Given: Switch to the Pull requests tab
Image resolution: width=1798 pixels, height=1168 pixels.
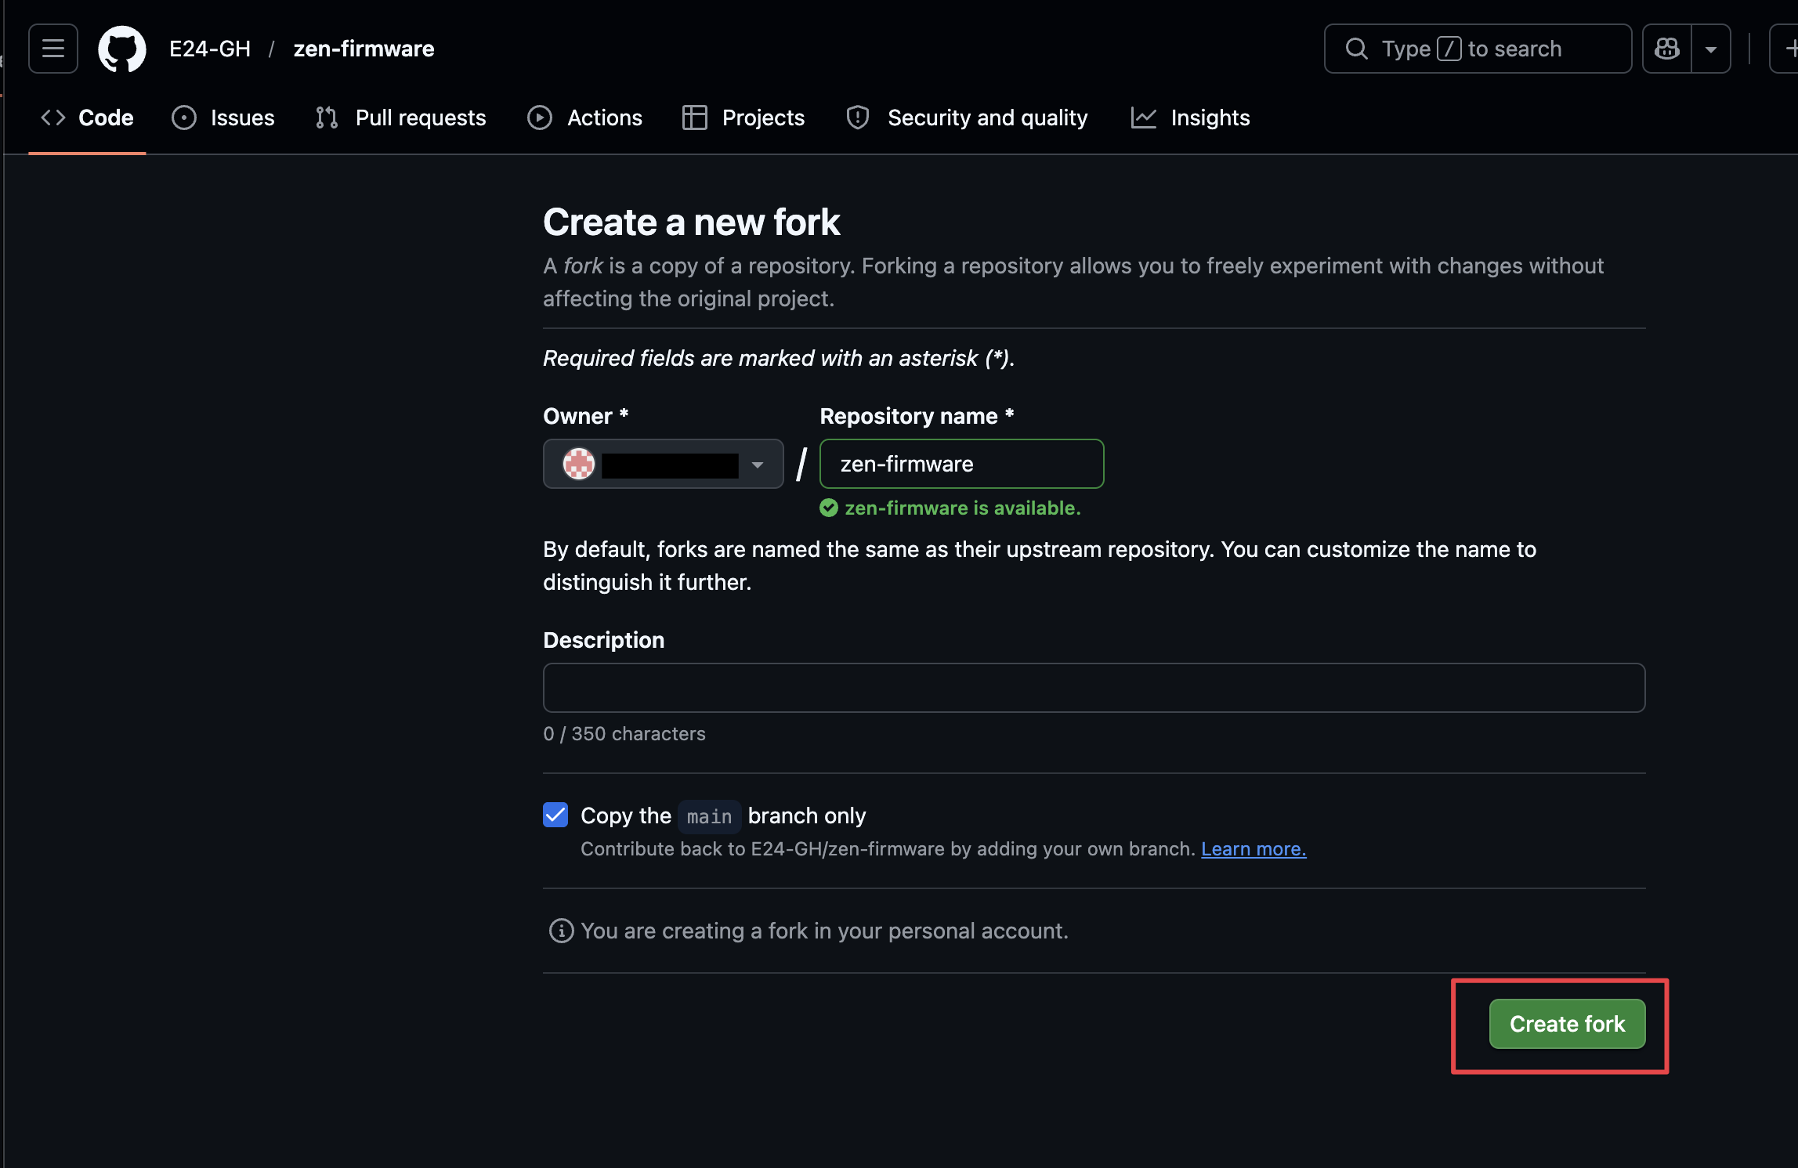Looking at the screenshot, I should [401, 118].
